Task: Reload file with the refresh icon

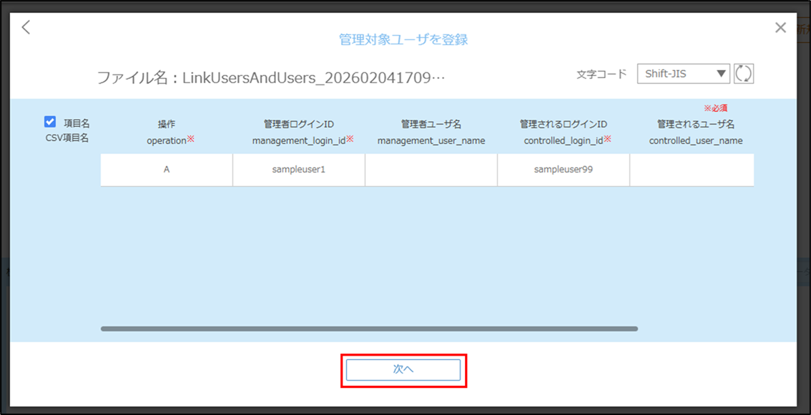Action: tap(744, 74)
